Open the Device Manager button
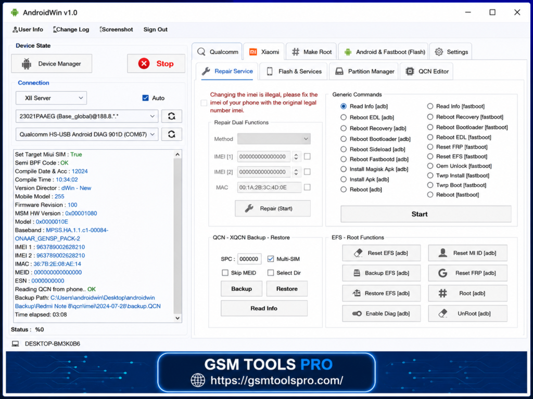Viewport: 533px width, 399px height. coord(52,63)
